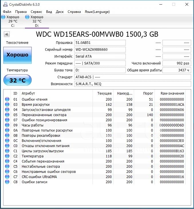The image size is (194, 209).
Task: Open the Файл menu
Action: [7, 12]
